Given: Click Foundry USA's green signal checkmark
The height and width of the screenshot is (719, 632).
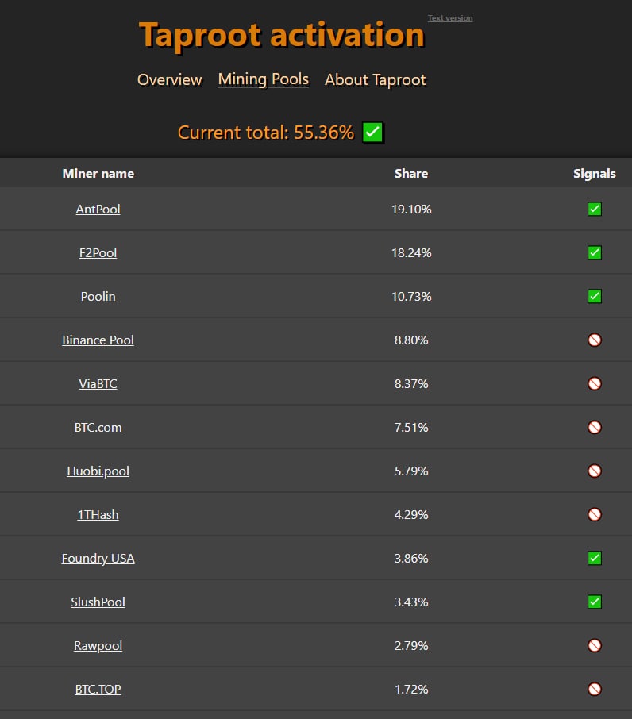Looking at the screenshot, I should [x=594, y=559].
